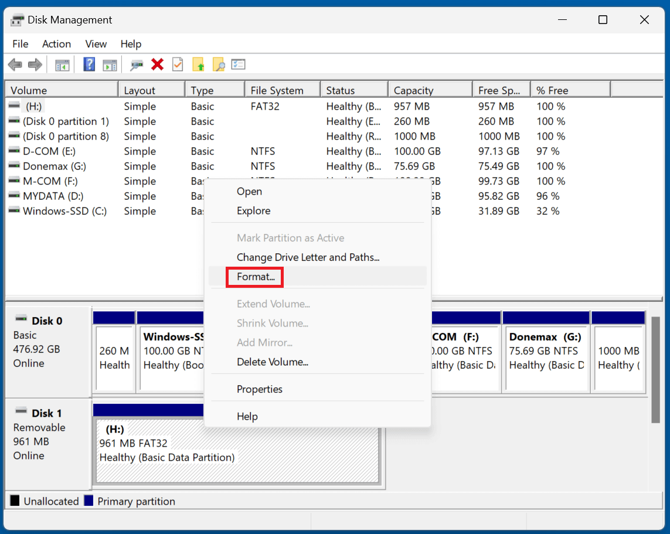670x534 pixels.
Task: Click the rightmost checklist toolbar icon
Action: (x=238, y=64)
